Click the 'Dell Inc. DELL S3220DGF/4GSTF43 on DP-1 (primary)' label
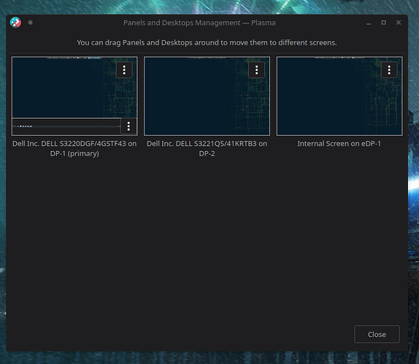419x364 pixels. pos(74,149)
